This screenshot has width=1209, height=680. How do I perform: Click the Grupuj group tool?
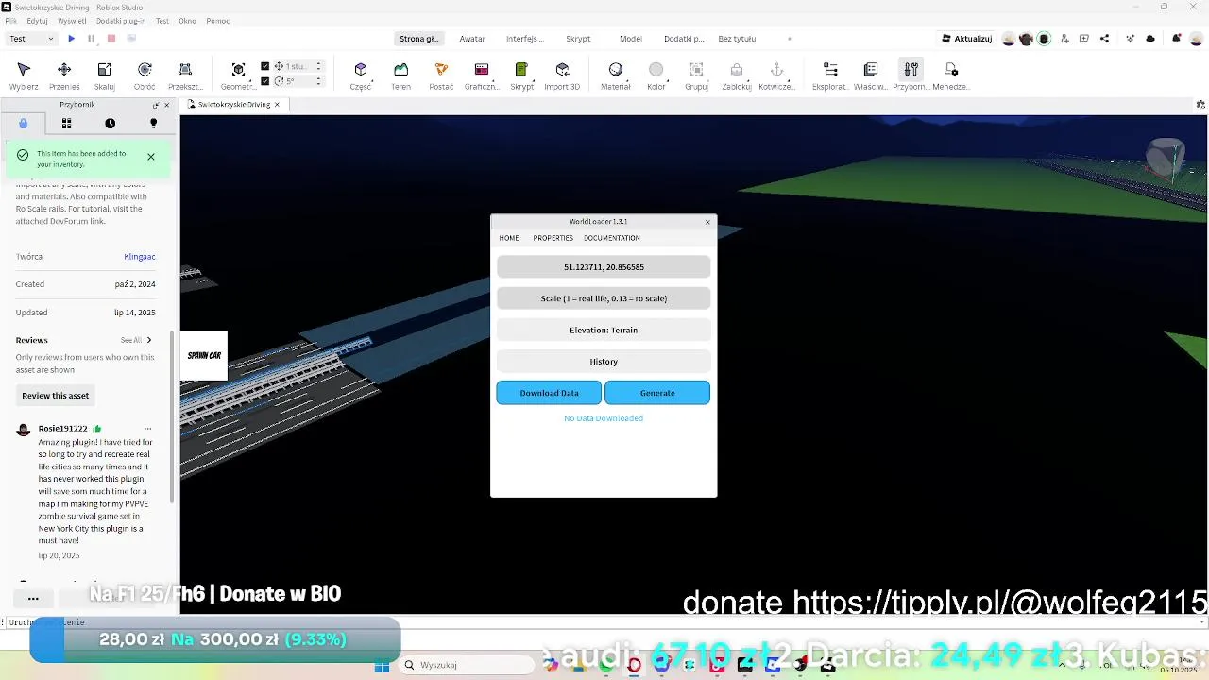[696, 76]
